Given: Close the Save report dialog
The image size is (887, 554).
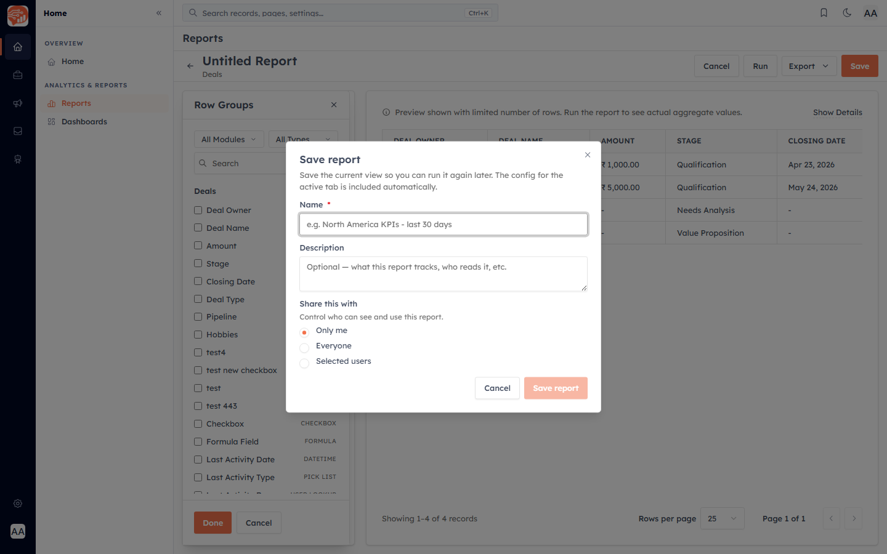Looking at the screenshot, I should pos(588,155).
